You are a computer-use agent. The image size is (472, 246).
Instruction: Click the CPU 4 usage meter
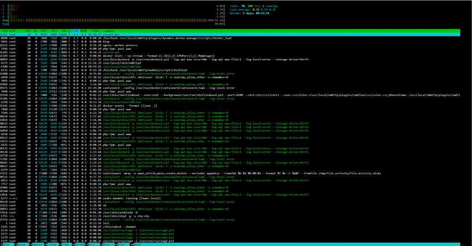click(x=113, y=17)
